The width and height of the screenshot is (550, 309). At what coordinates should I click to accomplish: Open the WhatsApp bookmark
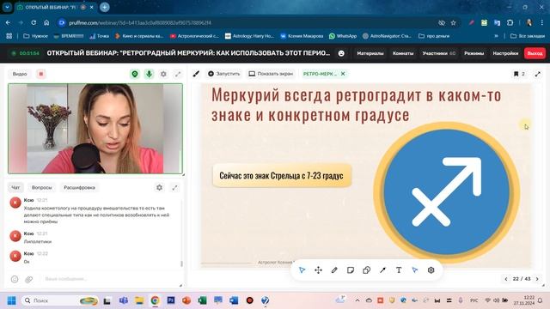coord(343,36)
